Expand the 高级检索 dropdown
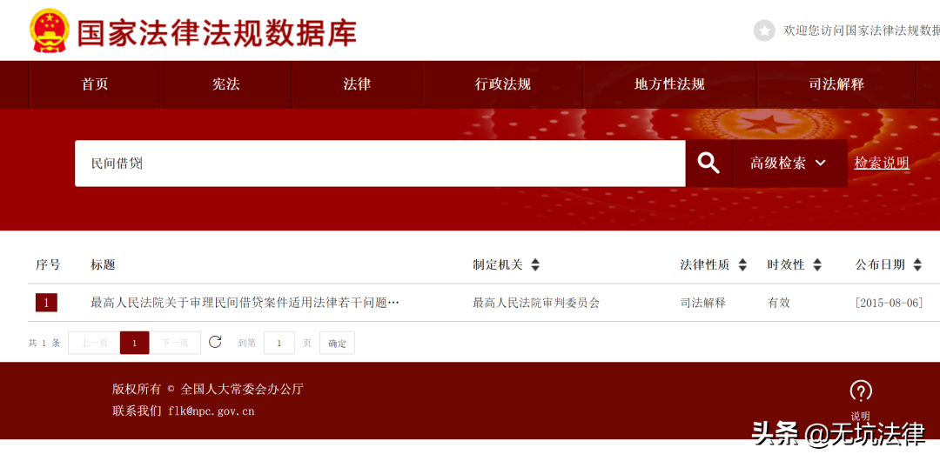Image resolution: width=940 pixels, height=461 pixels. (x=789, y=163)
